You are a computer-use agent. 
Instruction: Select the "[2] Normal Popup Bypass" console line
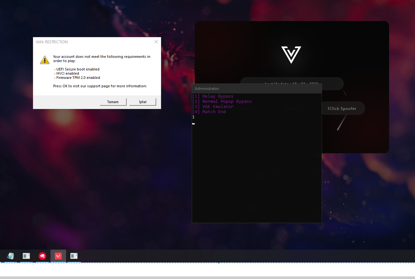(x=222, y=102)
